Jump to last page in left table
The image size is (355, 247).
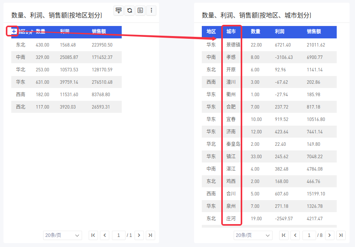150,235
